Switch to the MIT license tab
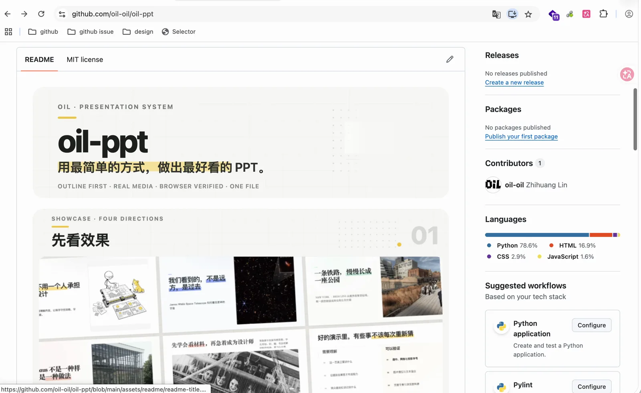Image resolution: width=641 pixels, height=393 pixels. (85, 60)
